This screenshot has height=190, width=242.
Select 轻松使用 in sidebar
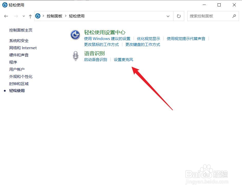(17, 91)
